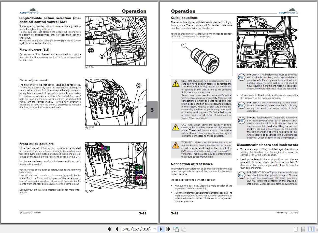Screen dimensions: 318x233
Task: Click the previous view icon
Action: coord(176,229)
